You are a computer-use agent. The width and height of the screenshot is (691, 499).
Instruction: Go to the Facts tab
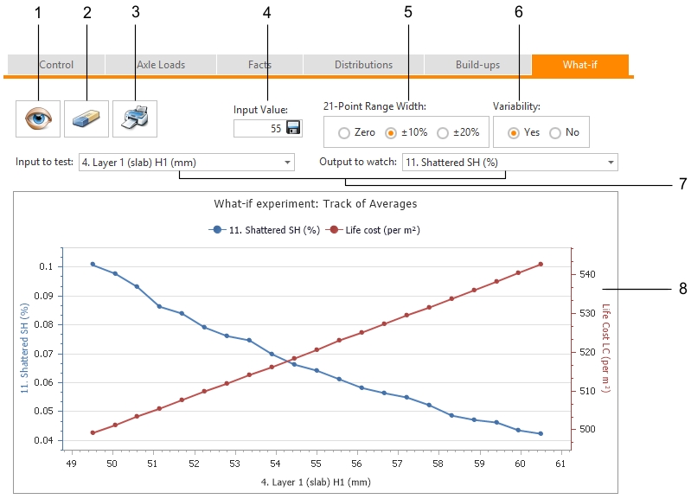pos(259,65)
